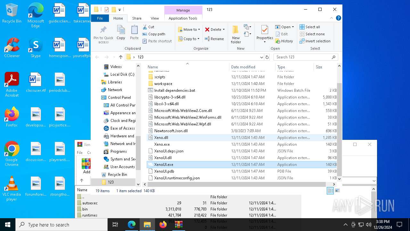Switch to the Share ribbon tab
This screenshot has width=410, height=231.
tap(137, 18)
